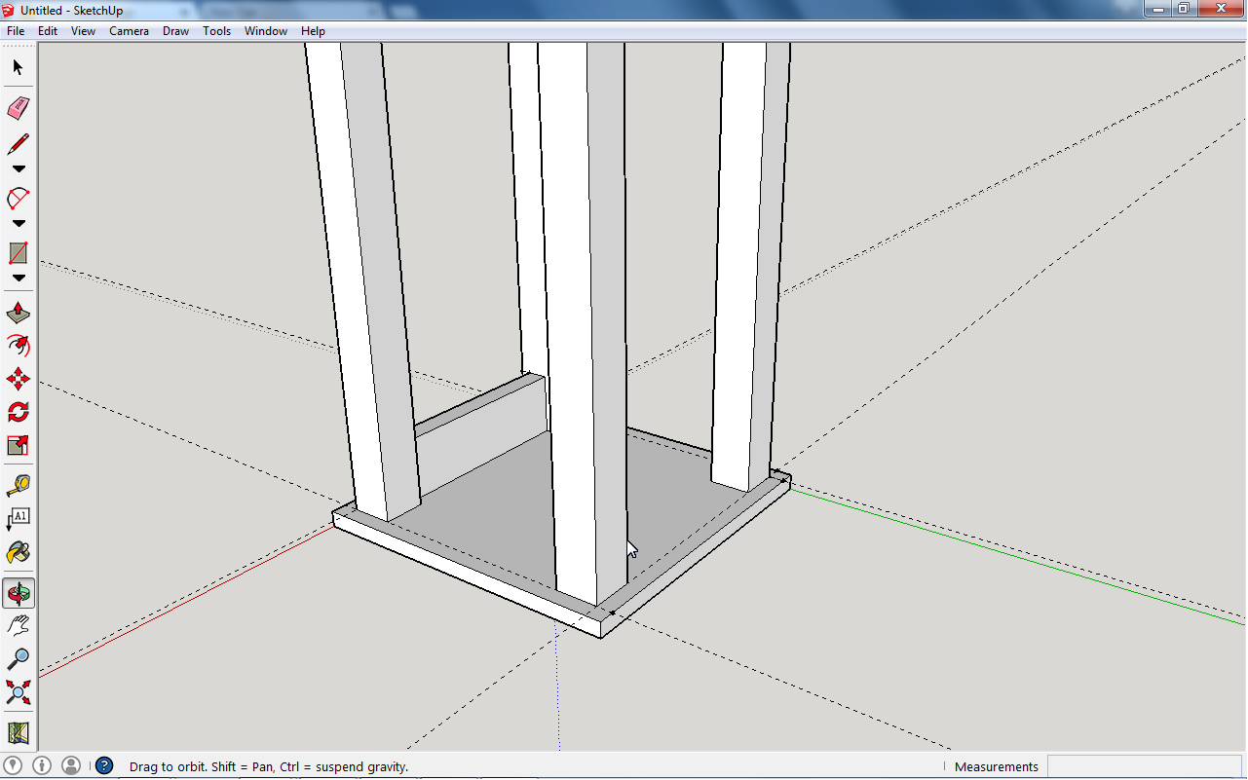Image resolution: width=1248 pixels, height=780 pixels.
Task: Switch to the Rotate tool
Action: [17, 412]
